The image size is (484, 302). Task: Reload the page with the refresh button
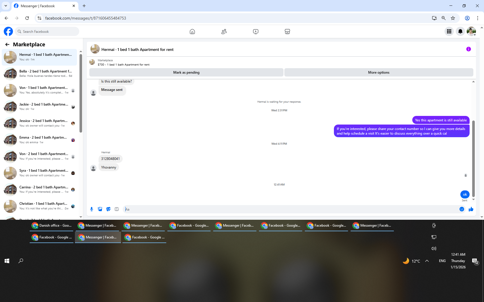pyautogui.click(x=27, y=18)
